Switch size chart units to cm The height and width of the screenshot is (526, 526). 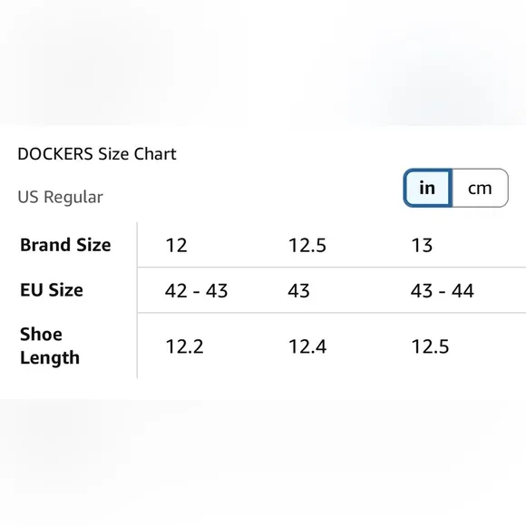click(x=480, y=189)
